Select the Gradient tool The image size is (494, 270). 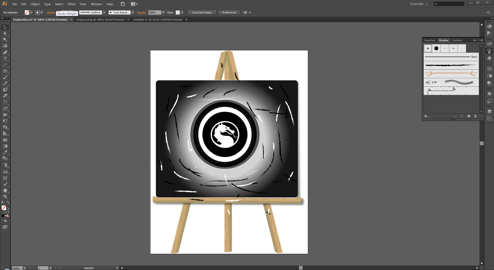tap(5, 146)
